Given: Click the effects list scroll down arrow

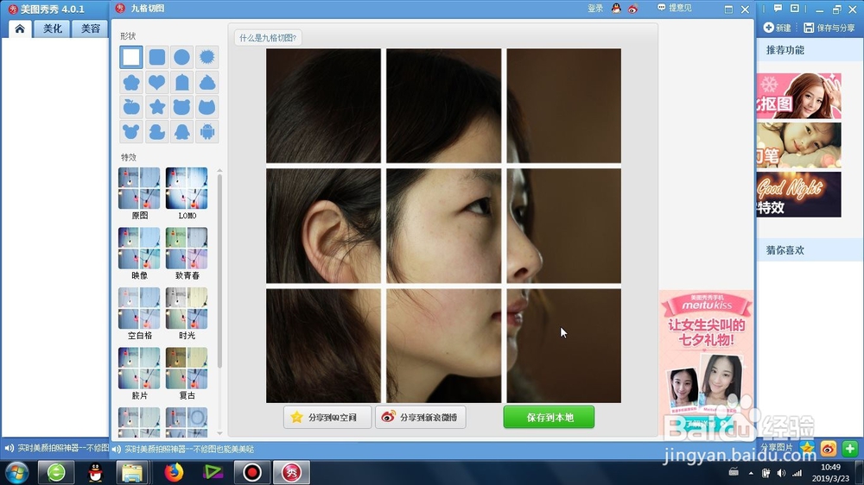Looking at the screenshot, I should point(219,433).
